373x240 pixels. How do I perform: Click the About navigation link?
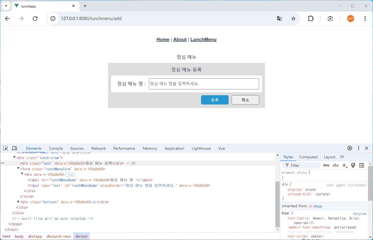pyautogui.click(x=180, y=40)
